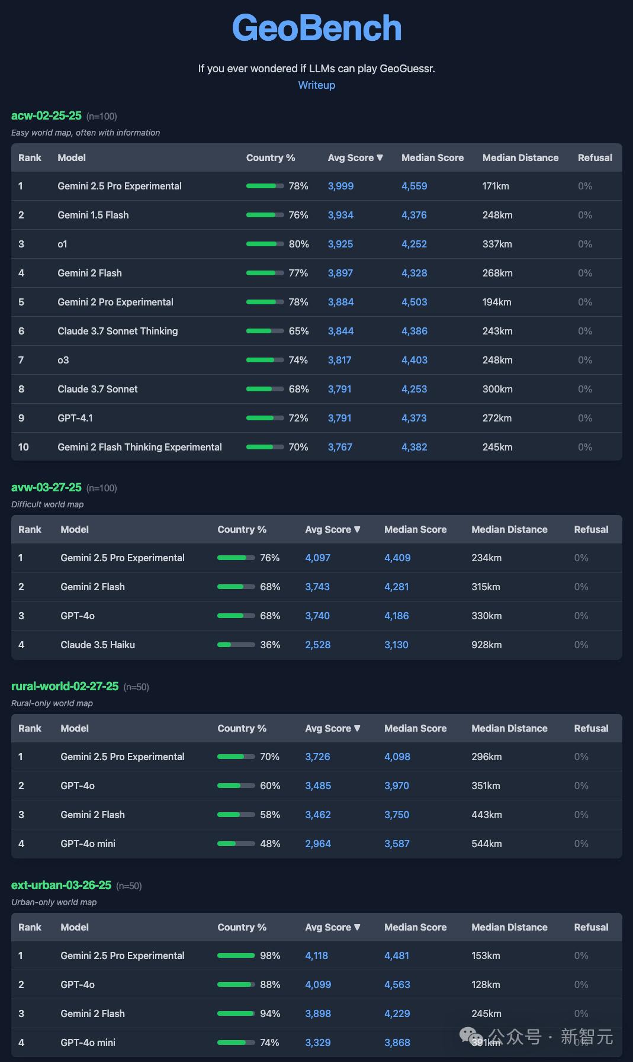
Task: Click the GeoBench title heading
Action: pos(316,28)
